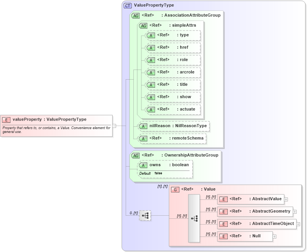
Task: Click the A icon of the href attribute
Action: (x=151, y=48)
